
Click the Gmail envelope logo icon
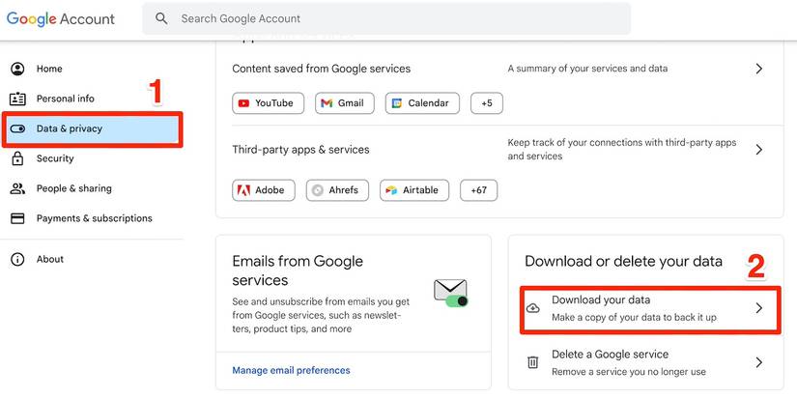pos(327,103)
